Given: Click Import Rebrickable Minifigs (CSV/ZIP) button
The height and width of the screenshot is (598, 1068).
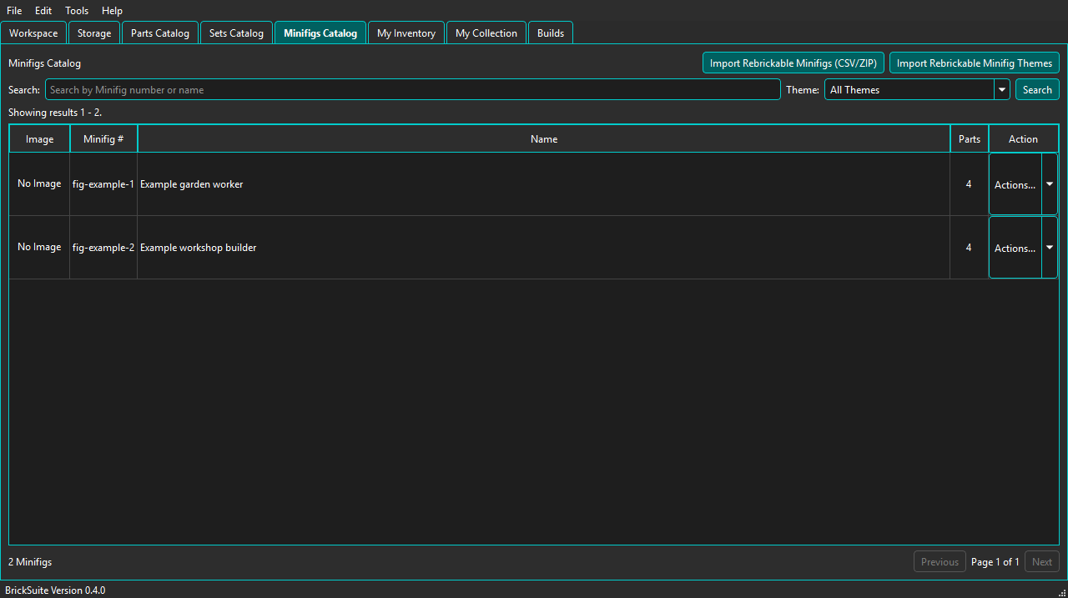Looking at the screenshot, I should click(x=793, y=63).
